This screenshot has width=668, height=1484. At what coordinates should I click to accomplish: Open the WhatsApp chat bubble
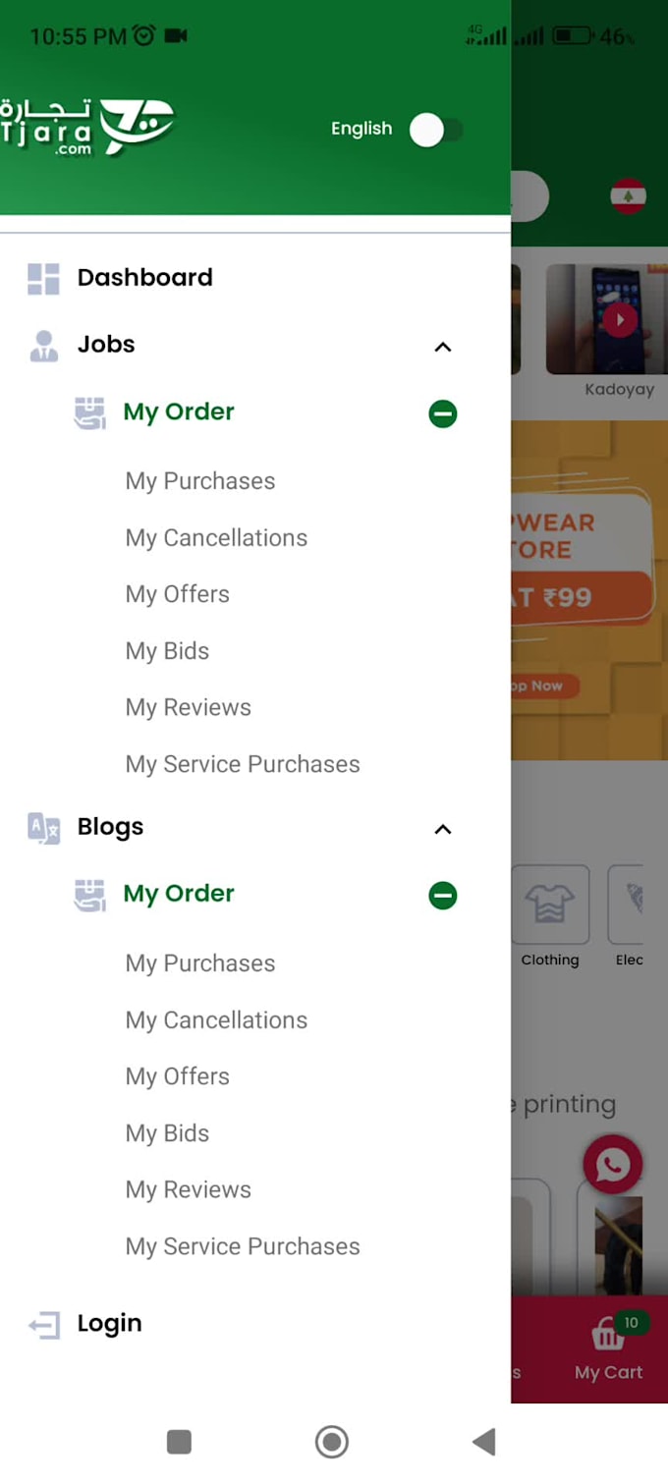[x=613, y=1166]
